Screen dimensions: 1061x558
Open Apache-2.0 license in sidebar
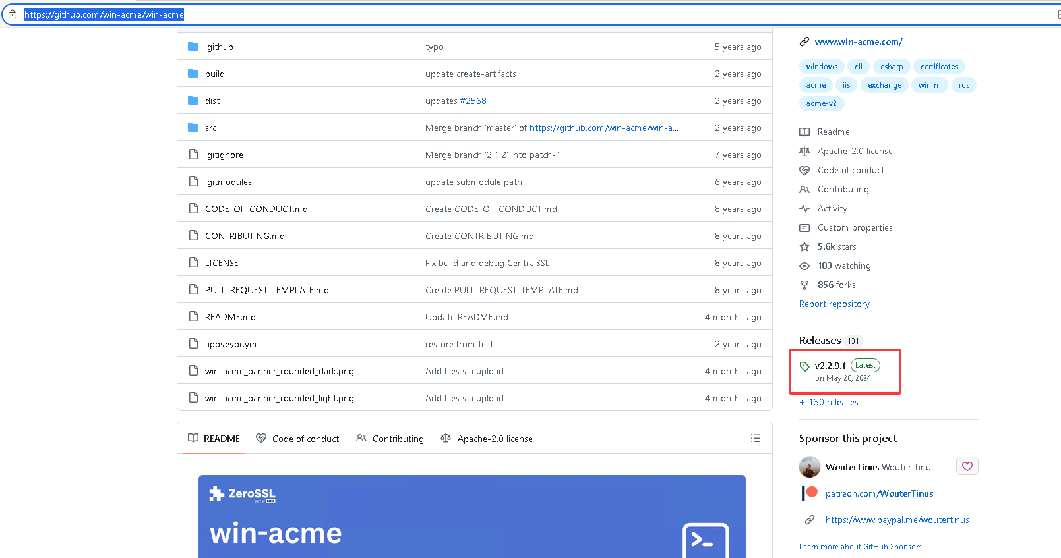(x=855, y=151)
